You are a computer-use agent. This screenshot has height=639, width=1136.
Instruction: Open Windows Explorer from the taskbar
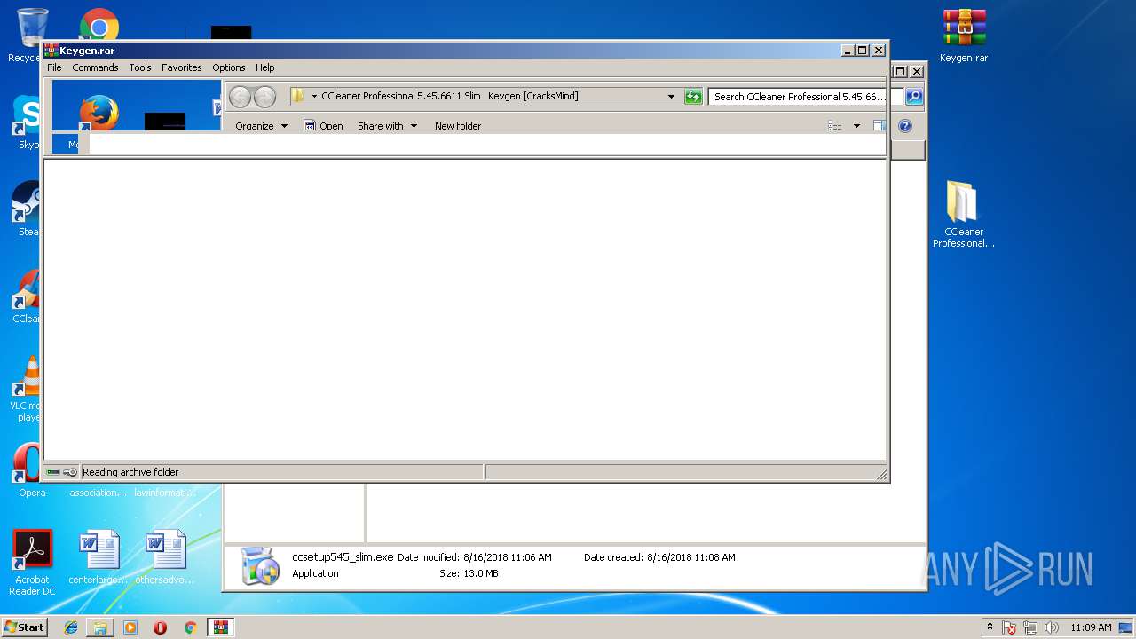(x=100, y=627)
